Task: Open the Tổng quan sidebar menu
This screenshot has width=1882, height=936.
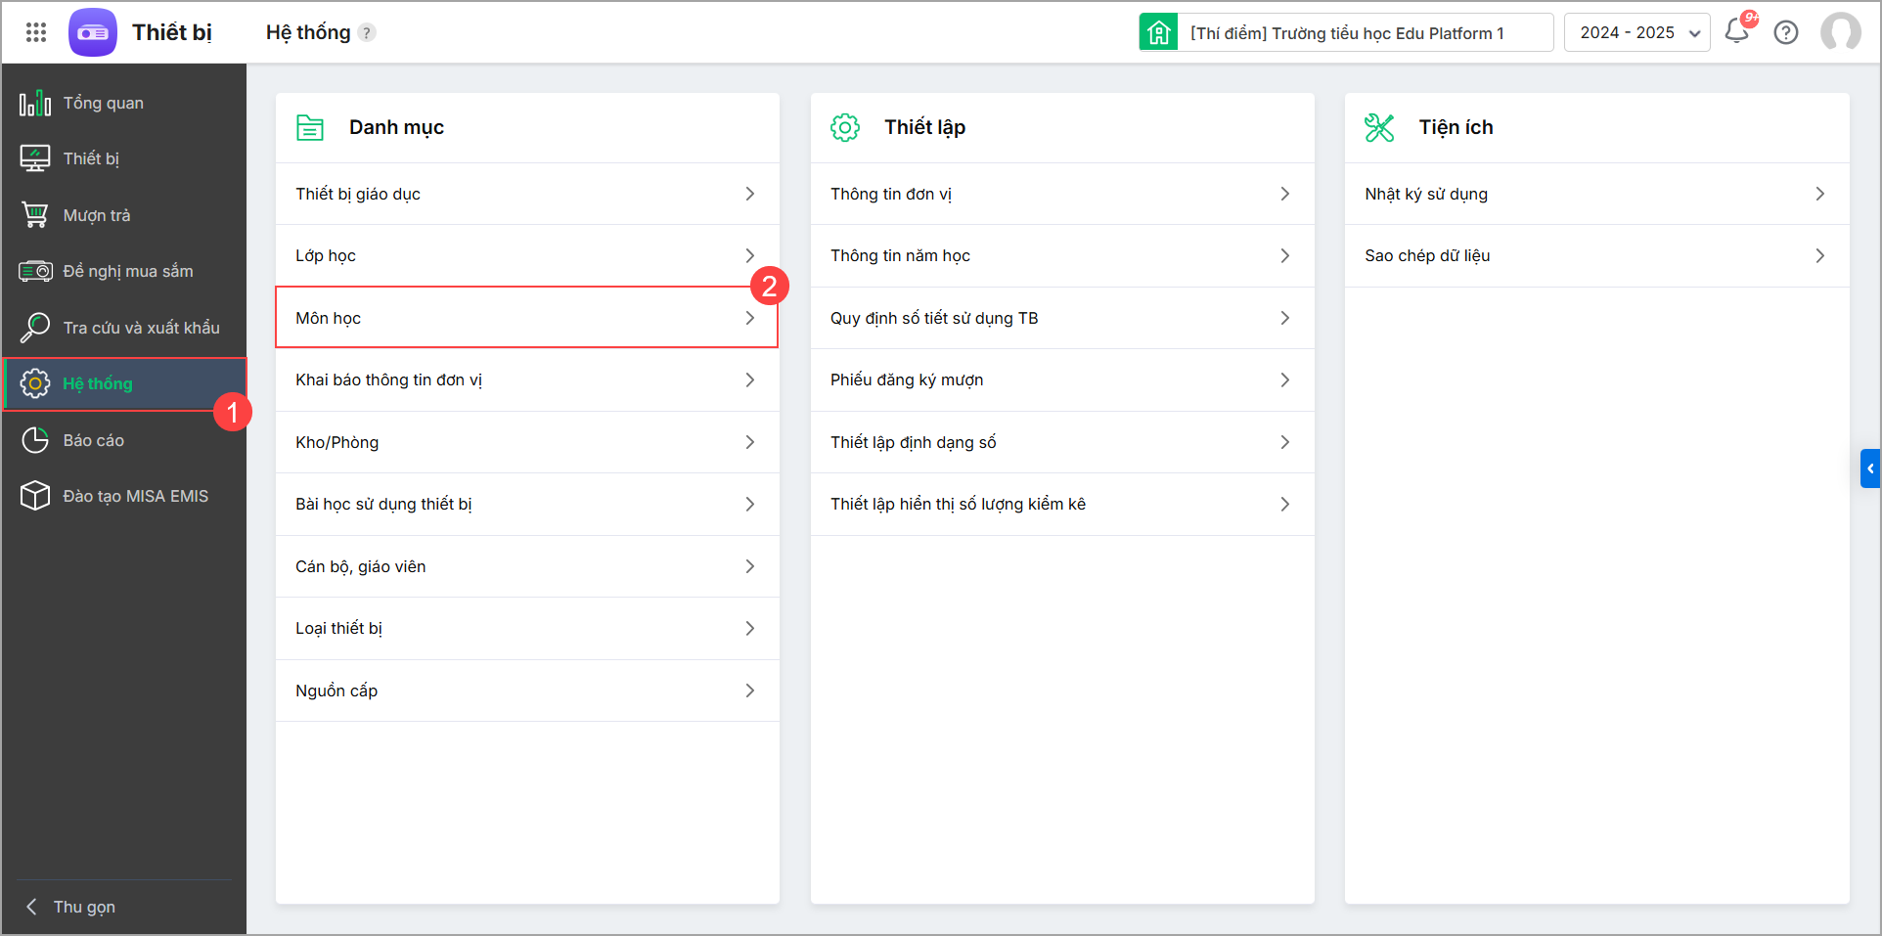Action: click(103, 103)
